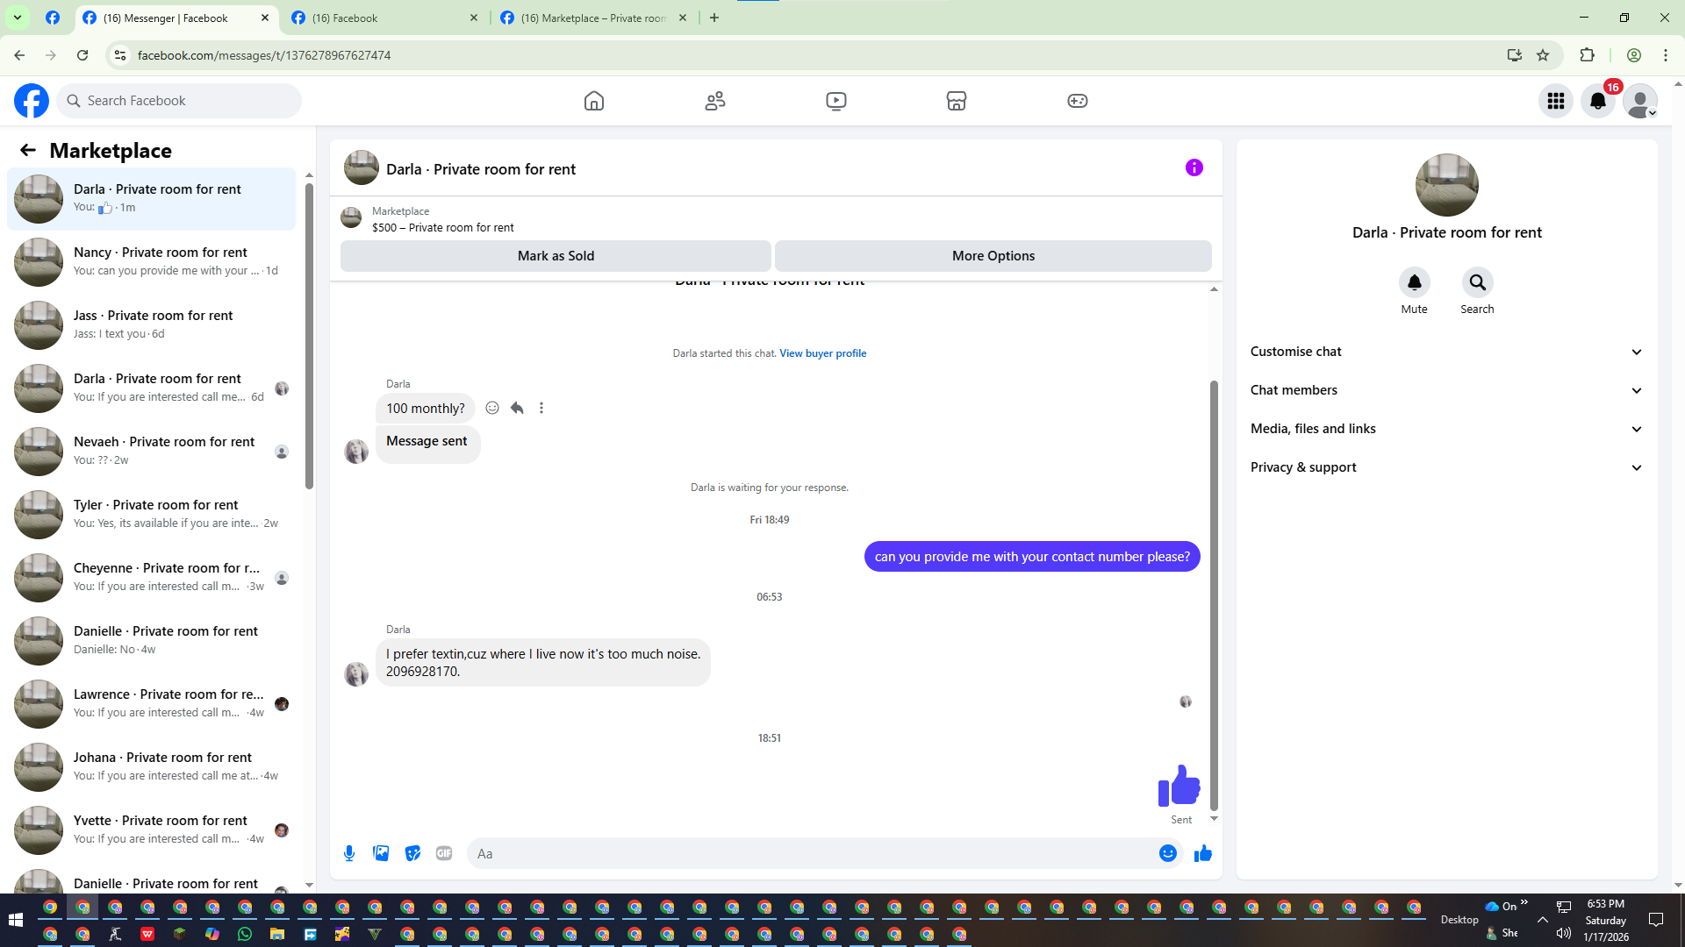Click the voice clip microphone icon
The height and width of the screenshot is (947, 1685).
[x=349, y=853]
